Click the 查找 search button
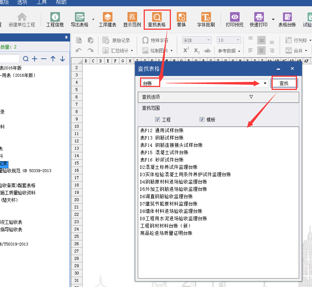 click(x=284, y=84)
